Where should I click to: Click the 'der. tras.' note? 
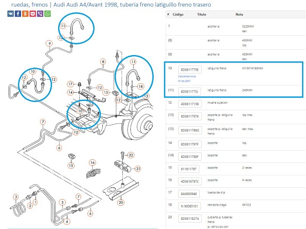[x=247, y=129]
